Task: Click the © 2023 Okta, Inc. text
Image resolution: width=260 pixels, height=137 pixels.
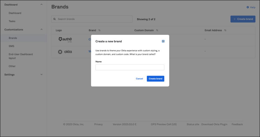Action: click(x=74, y=124)
